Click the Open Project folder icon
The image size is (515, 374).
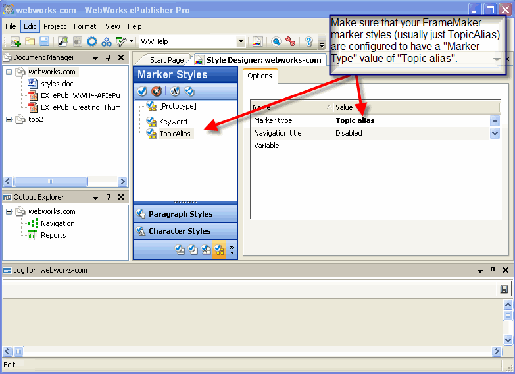(30, 41)
